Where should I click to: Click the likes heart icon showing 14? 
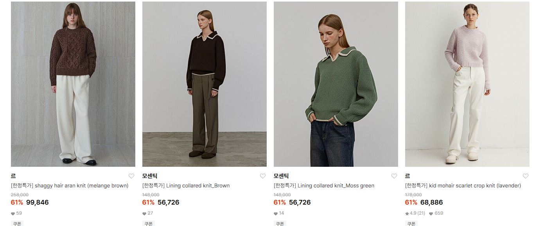276,214
